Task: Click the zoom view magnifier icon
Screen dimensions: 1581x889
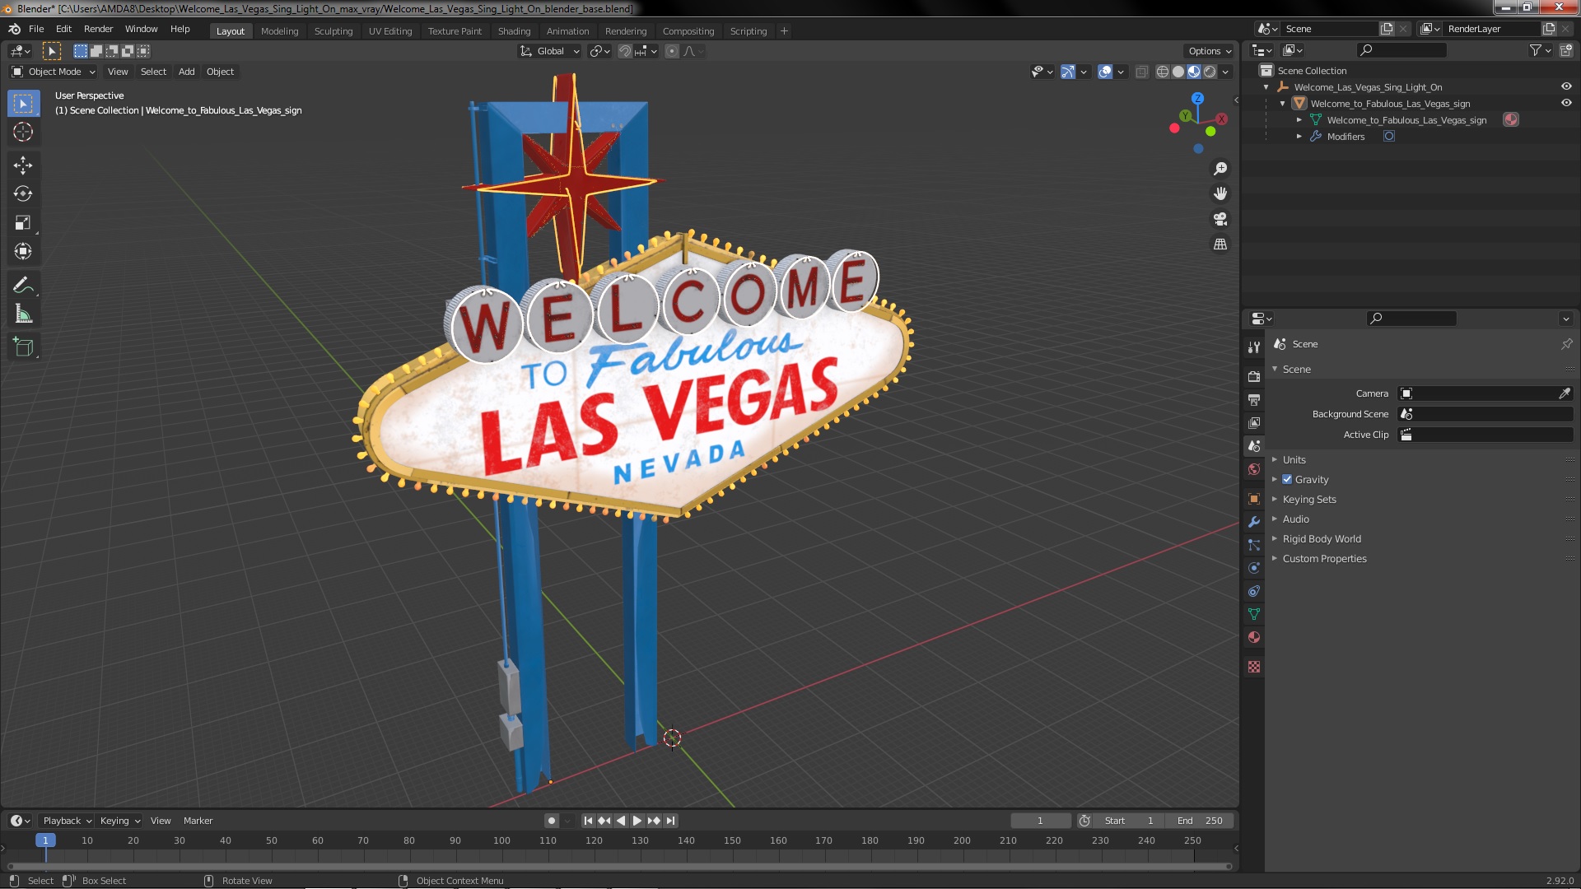Action: pos(1220,169)
